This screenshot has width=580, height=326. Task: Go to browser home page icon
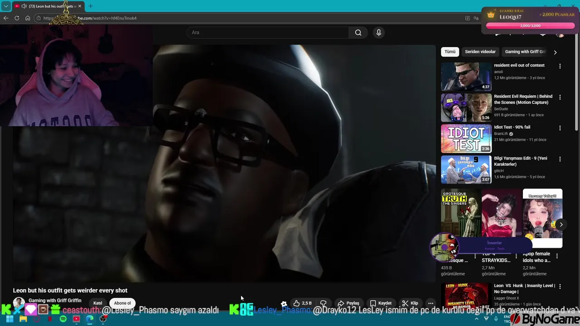click(28, 18)
